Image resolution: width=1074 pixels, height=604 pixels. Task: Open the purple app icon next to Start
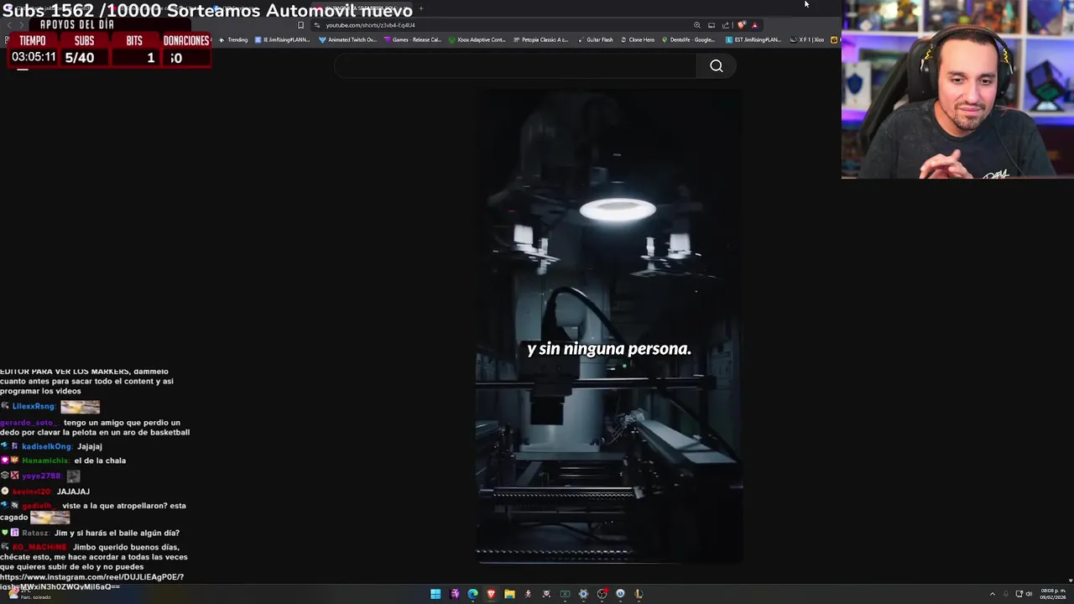pyautogui.click(x=454, y=594)
